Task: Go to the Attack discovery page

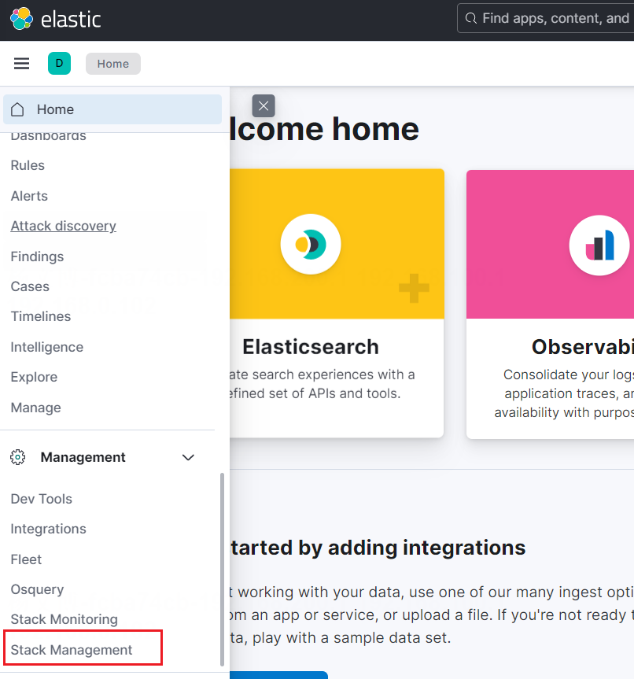Action: pos(63,226)
